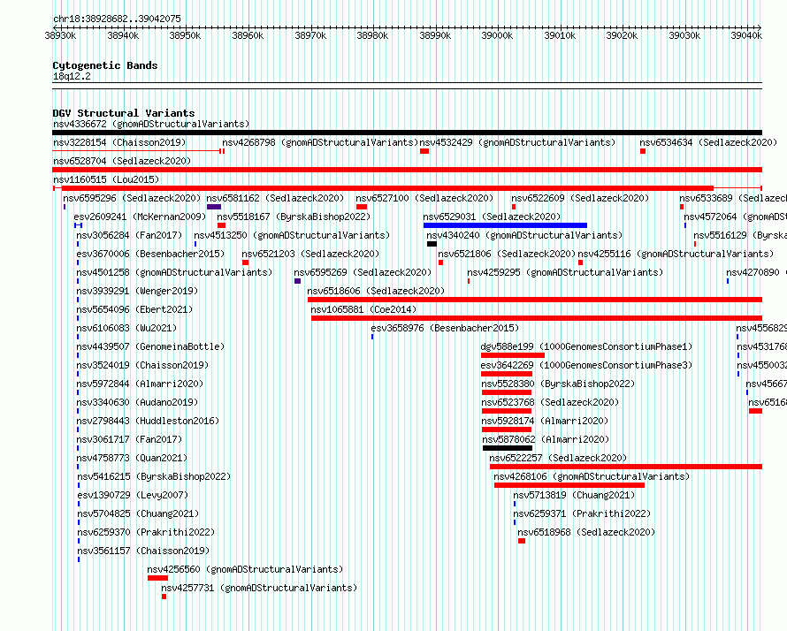
Task: Click nsv4268798 gnomAD variant label
Action: click(x=320, y=142)
